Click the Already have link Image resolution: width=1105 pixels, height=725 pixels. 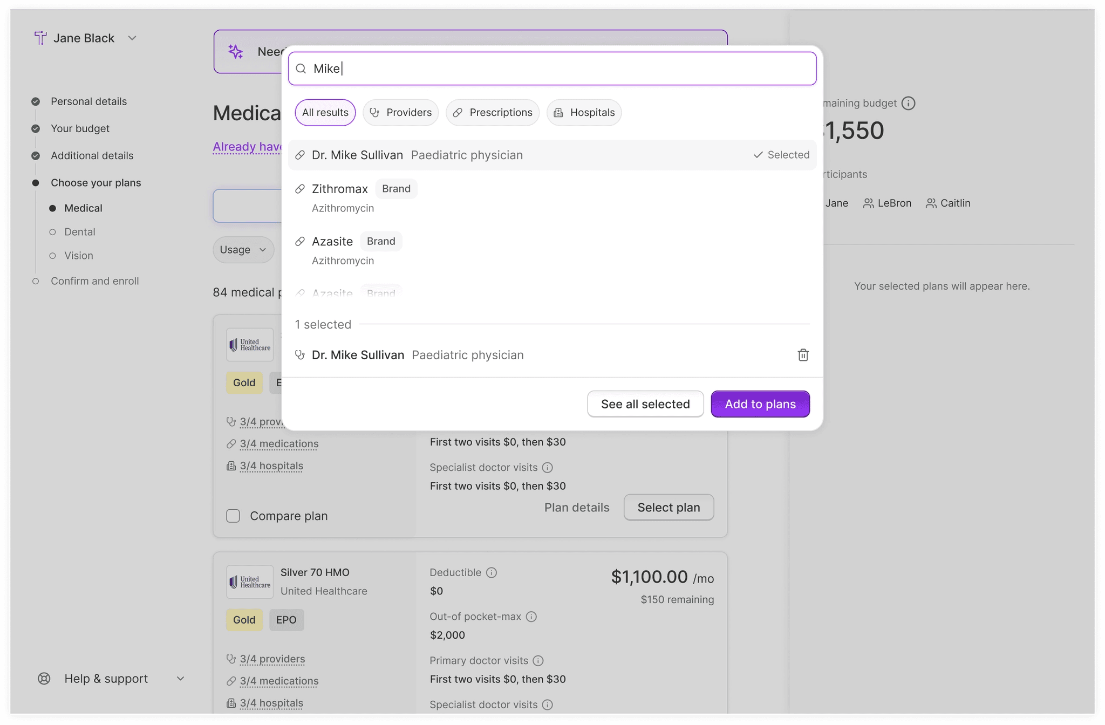247,147
